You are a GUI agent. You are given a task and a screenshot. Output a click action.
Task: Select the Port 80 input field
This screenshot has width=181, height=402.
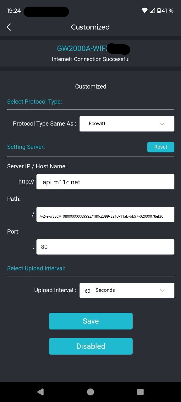click(105, 247)
